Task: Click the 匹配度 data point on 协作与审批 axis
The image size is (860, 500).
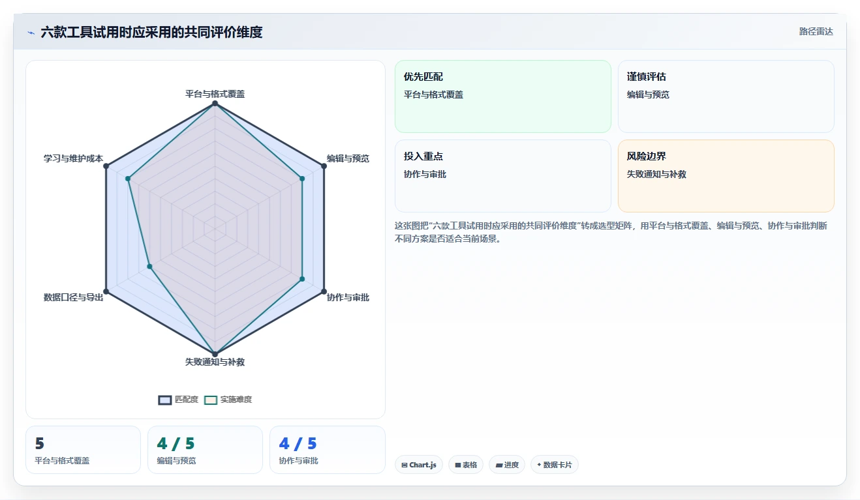Action: click(324, 291)
